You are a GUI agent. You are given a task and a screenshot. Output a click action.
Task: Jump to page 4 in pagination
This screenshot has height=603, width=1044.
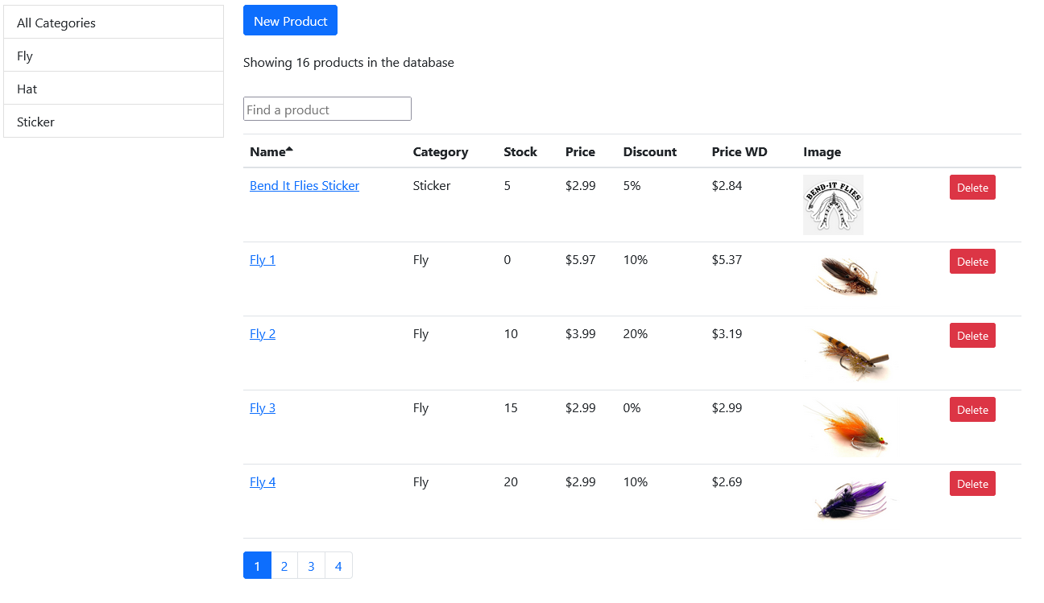point(338,566)
